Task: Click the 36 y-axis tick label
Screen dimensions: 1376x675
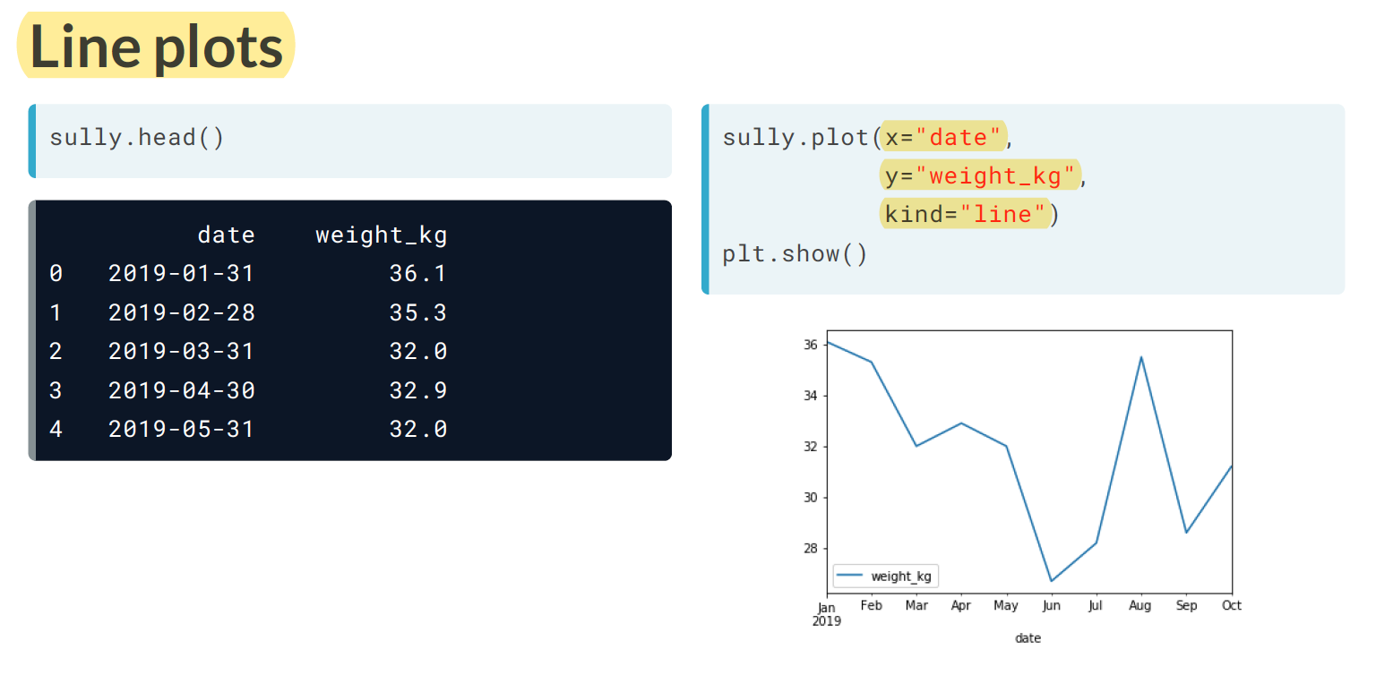Action: click(811, 345)
